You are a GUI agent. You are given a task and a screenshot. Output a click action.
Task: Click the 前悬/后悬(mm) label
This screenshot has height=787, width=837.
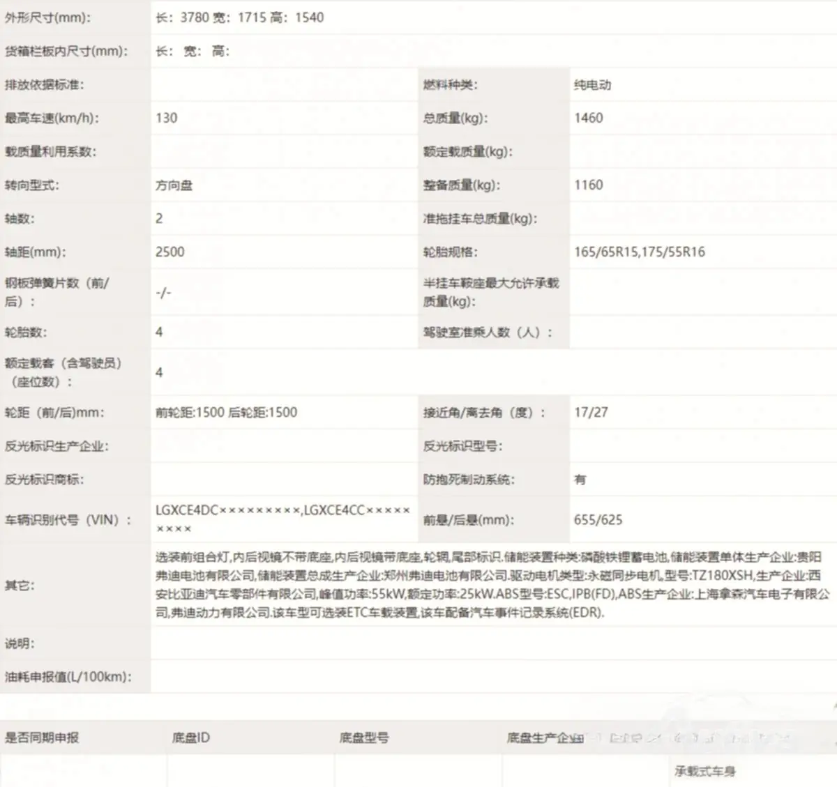pos(469,519)
